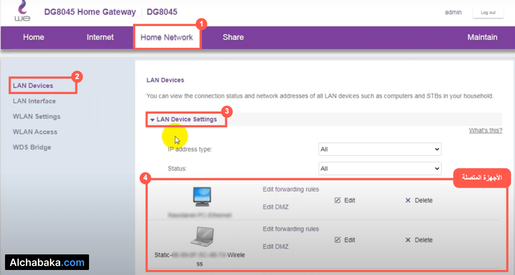Select WDS Bridge in the sidebar
Viewport: 515px width, 275px height.
(x=32, y=147)
